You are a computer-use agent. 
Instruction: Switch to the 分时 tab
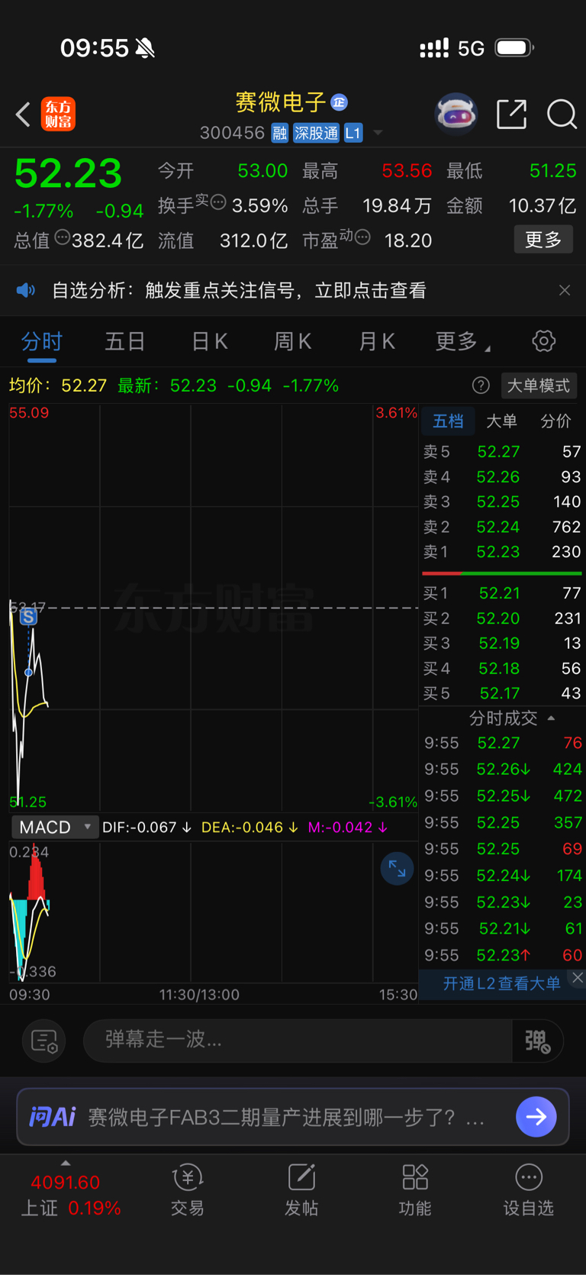[42, 341]
